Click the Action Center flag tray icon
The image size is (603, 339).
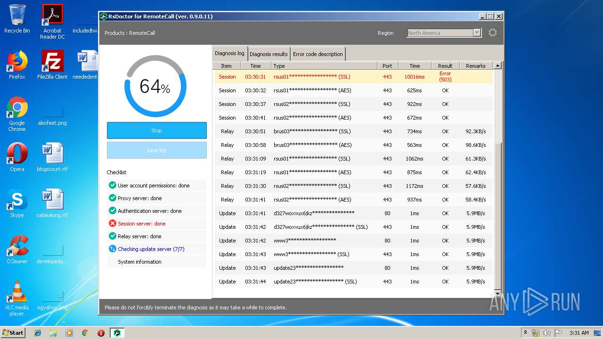click(558, 333)
